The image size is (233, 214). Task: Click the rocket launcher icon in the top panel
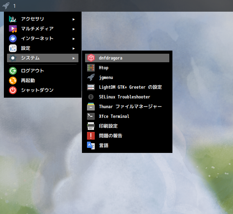[x=6, y=6]
